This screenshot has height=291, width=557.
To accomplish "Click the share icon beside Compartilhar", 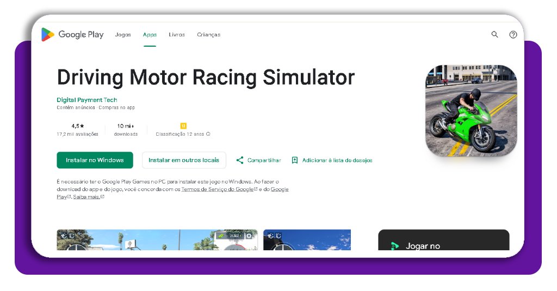I will pos(240,160).
